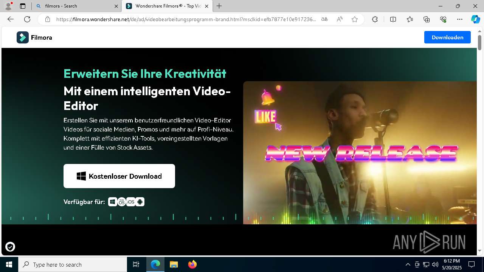Click Kostenloser Download button
Image resolution: width=484 pixels, height=272 pixels.
pyautogui.click(x=119, y=176)
